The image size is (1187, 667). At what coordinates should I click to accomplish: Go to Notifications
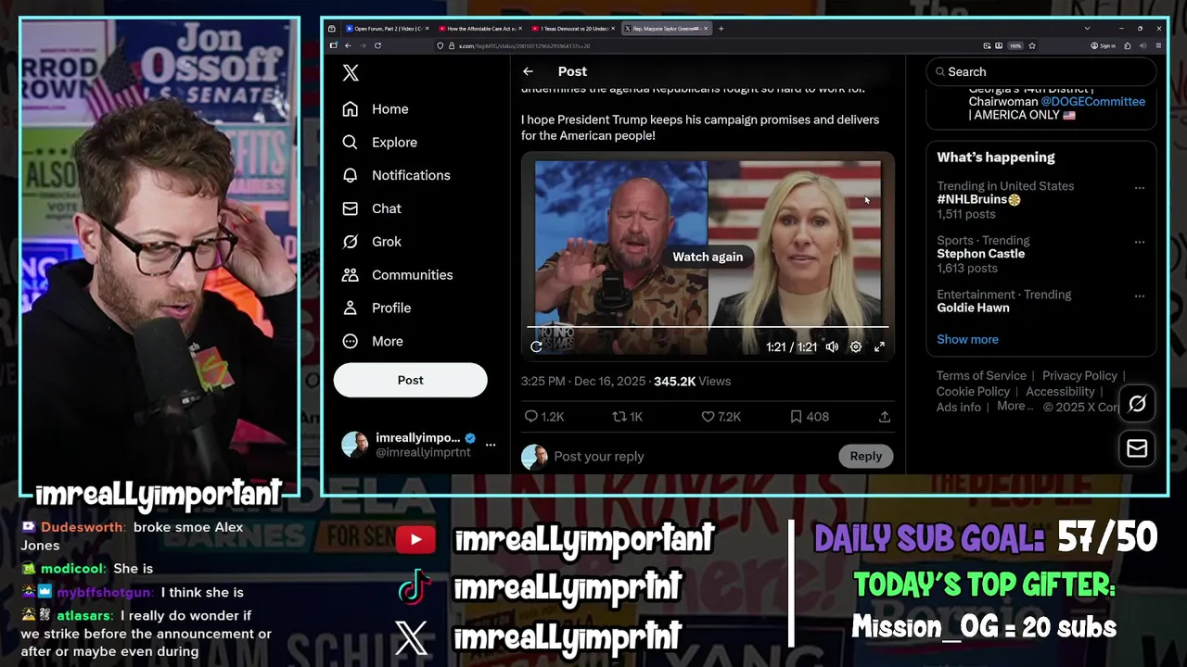(396, 175)
